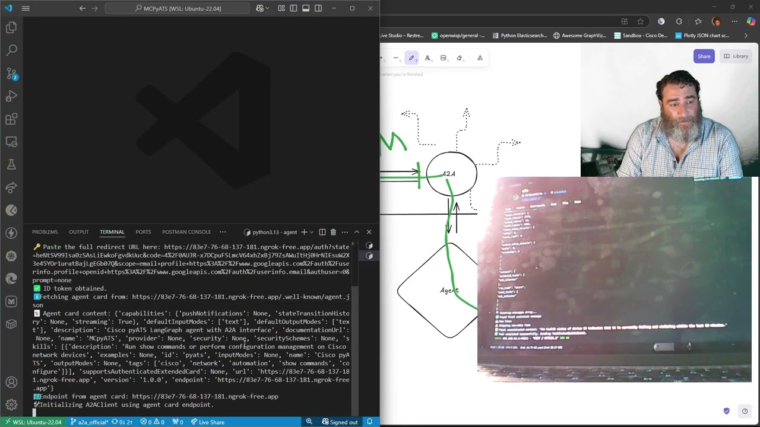Switch to the PROBLEMS panel tab
760x427 pixels.
(x=45, y=232)
